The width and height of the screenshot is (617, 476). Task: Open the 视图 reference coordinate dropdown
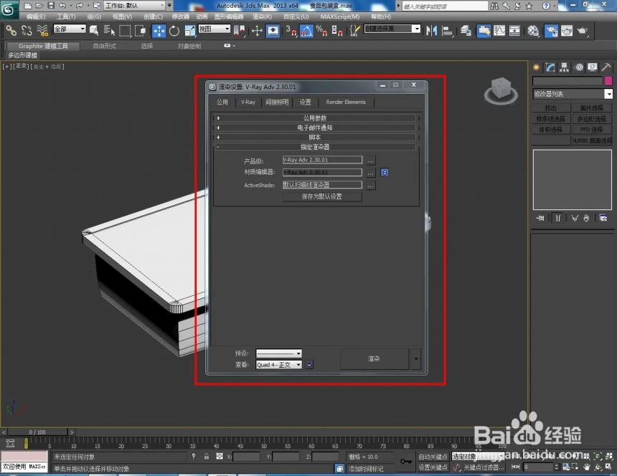point(214,29)
